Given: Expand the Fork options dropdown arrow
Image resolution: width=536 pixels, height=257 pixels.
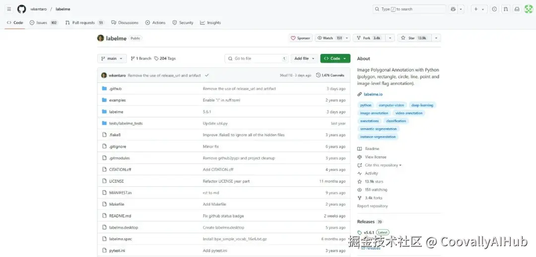Looking at the screenshot, I should [391, 38].
